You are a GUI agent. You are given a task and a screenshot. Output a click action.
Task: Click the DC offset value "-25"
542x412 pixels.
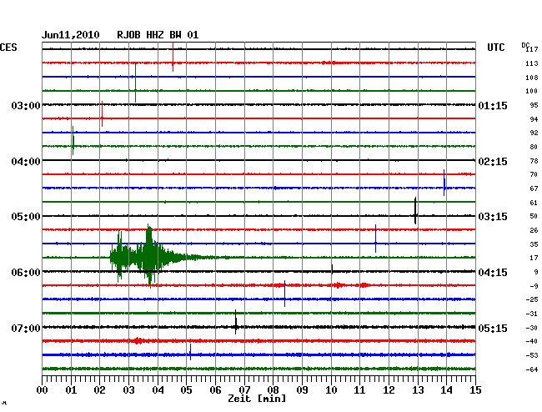tap(532, 299)
